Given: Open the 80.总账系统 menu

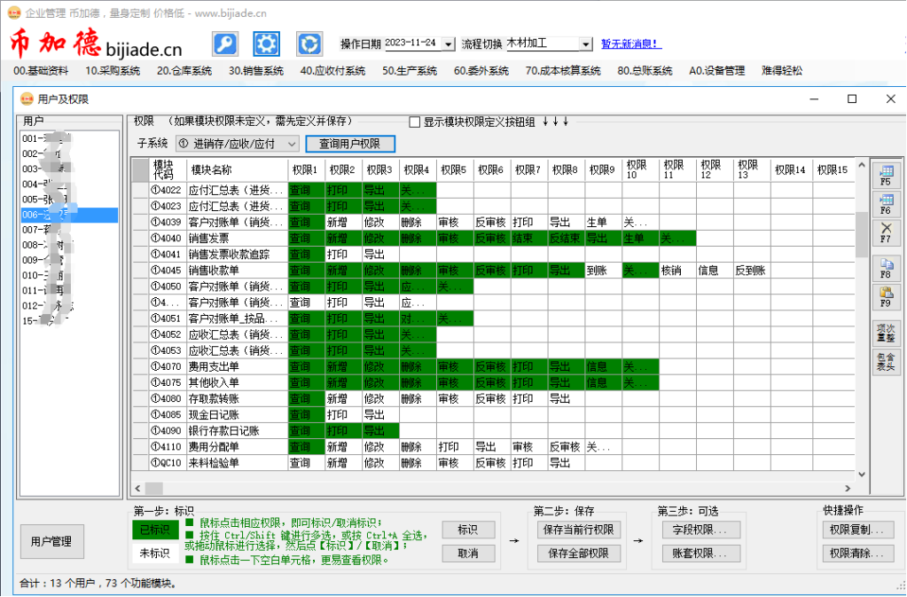Looking at the screenshot, I should (645, 71).
